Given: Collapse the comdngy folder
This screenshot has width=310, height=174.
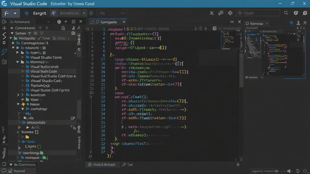Looking at the screenshot, I should [22, 109].
